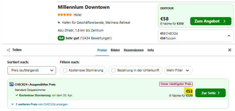Click the Zum Angebot button
The image size is (235, 111).
click(211, 21)
